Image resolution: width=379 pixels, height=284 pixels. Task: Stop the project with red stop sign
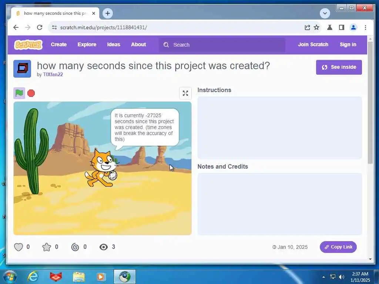31,93
